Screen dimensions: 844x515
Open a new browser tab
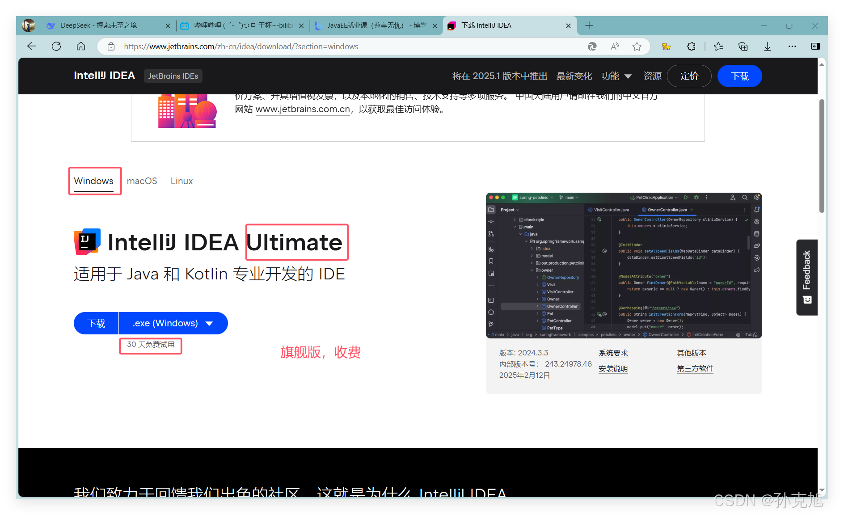click(589, 25)
